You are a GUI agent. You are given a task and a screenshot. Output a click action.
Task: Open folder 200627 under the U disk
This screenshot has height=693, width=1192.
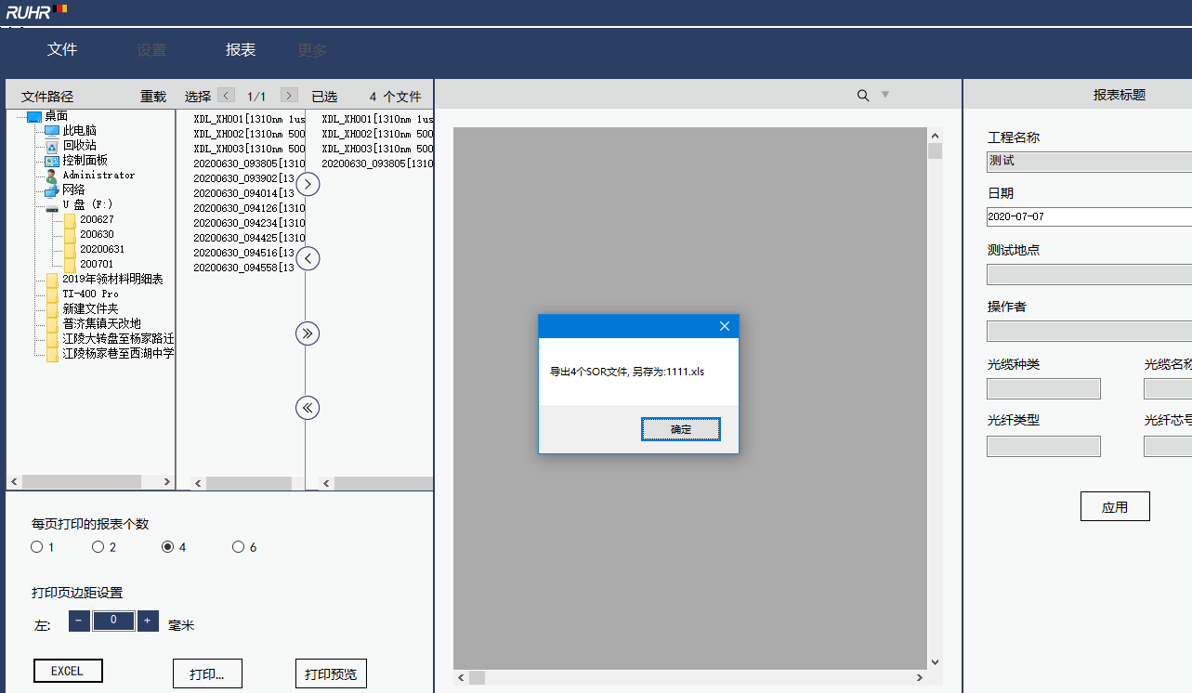(x=97, y=219)
